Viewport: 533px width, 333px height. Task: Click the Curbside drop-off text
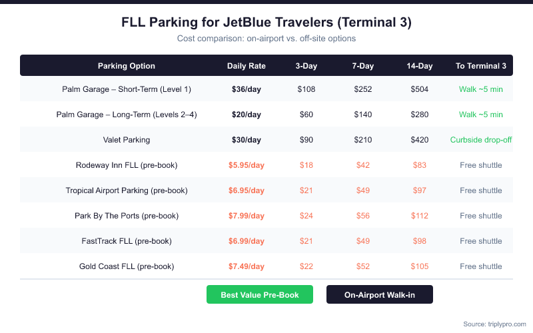481,140
